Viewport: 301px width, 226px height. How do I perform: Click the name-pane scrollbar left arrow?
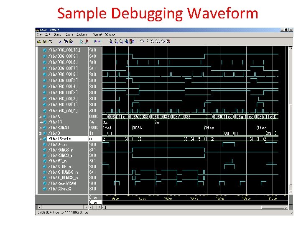(39, 207)
